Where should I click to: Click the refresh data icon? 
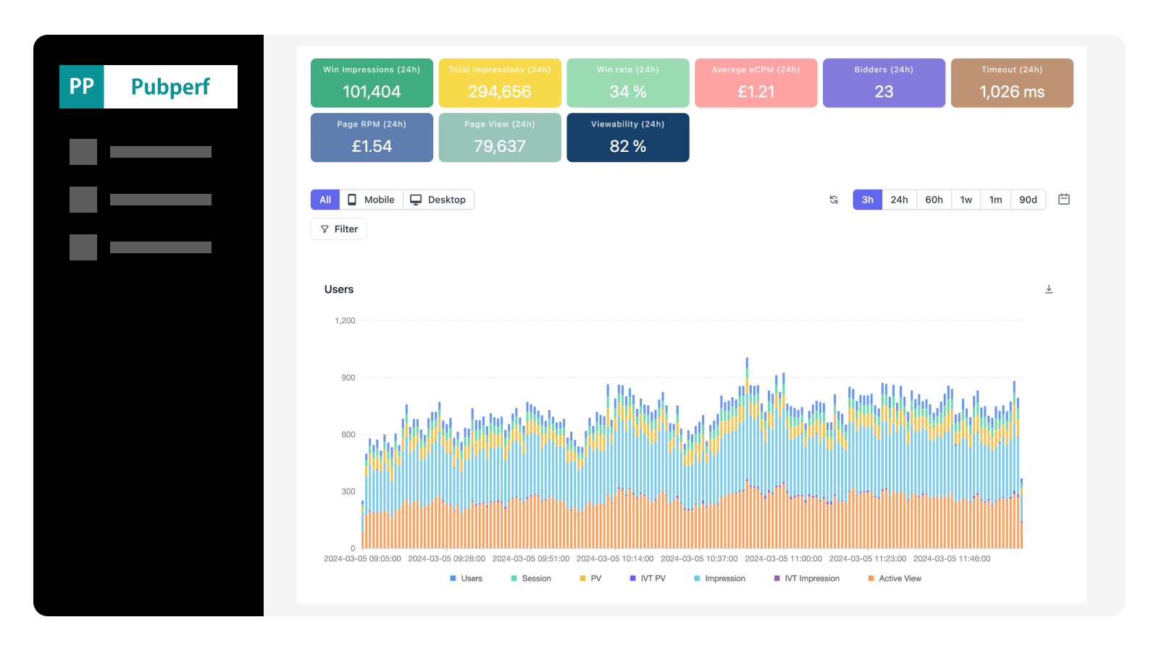click(834, 200)
